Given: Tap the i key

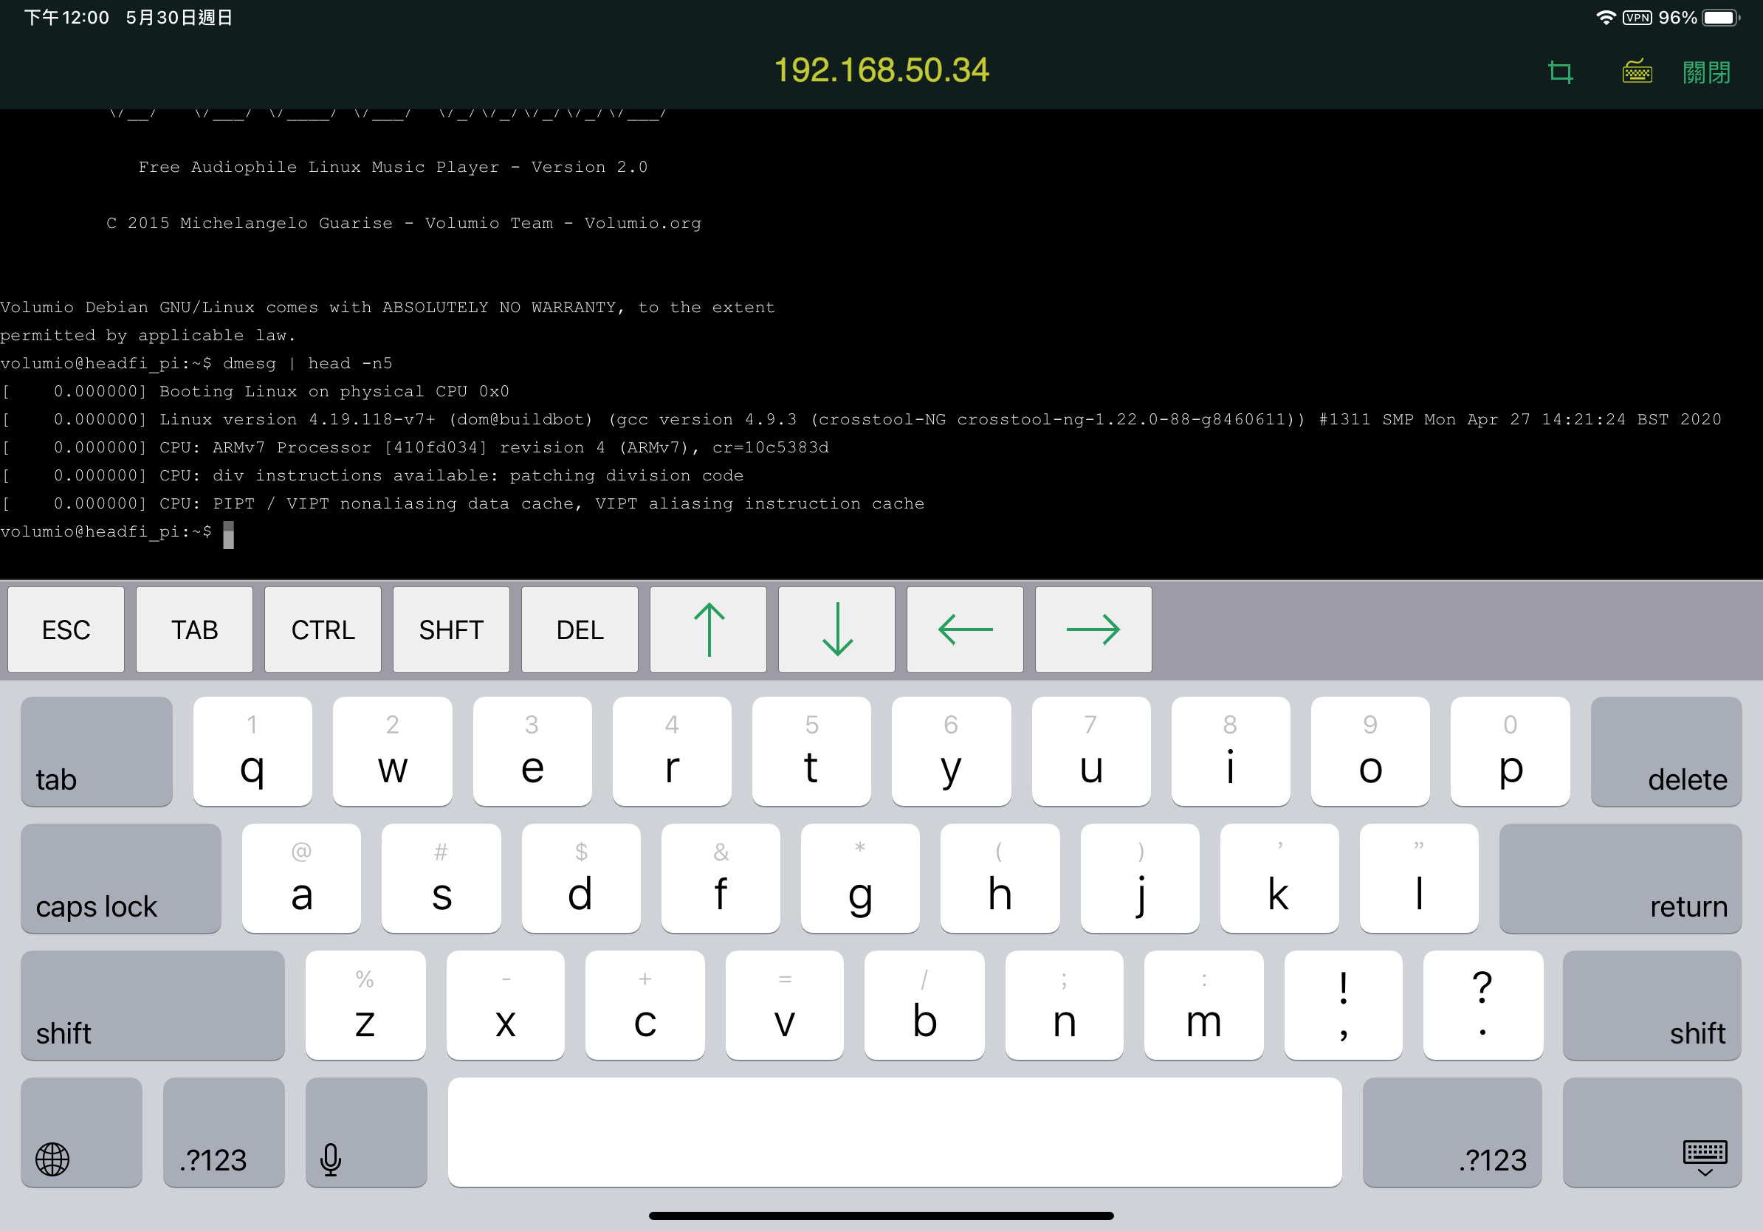Looking at the screenshot, I should (x=1231, y=751).
